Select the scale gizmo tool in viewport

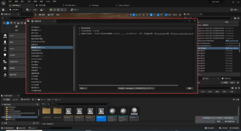(x=140, y=15)
